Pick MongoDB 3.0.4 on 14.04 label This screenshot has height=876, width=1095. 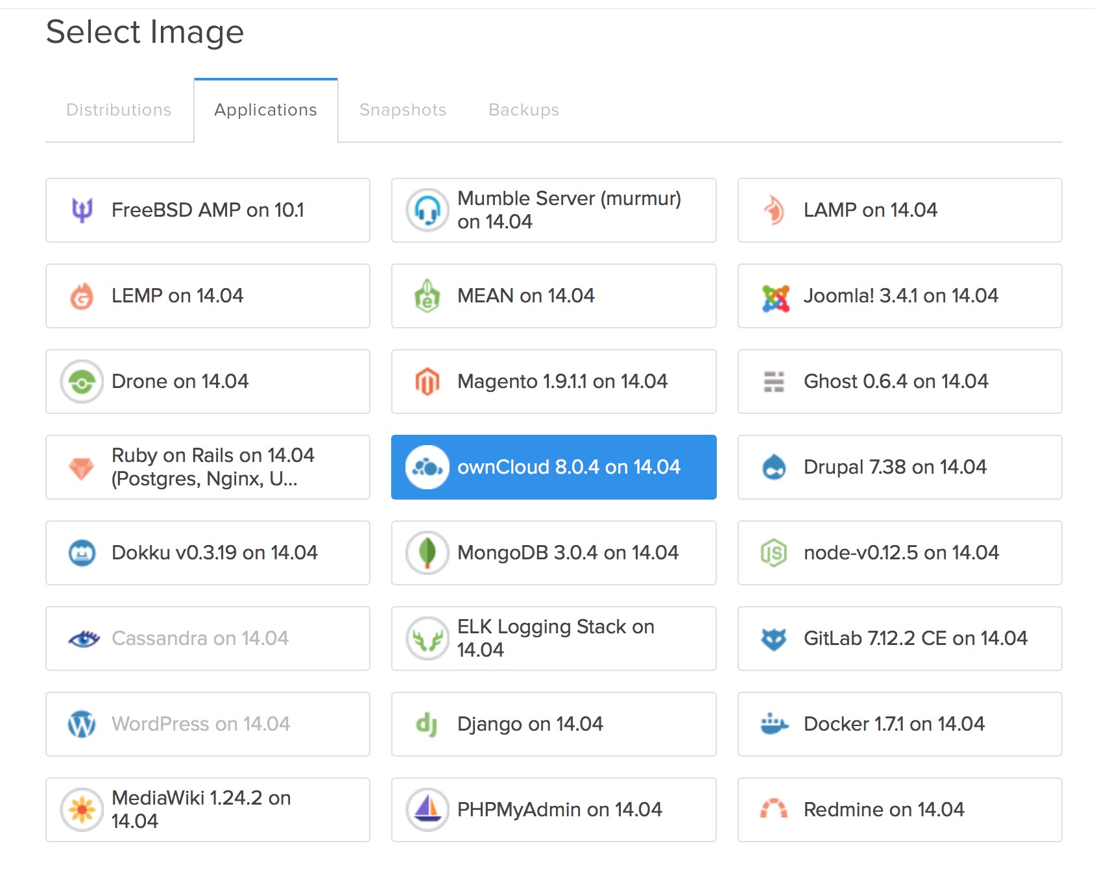coord(568,553)
